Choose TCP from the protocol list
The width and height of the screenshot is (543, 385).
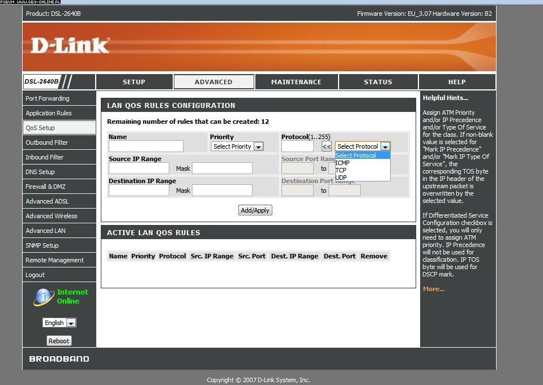click(x=362, y=170)
